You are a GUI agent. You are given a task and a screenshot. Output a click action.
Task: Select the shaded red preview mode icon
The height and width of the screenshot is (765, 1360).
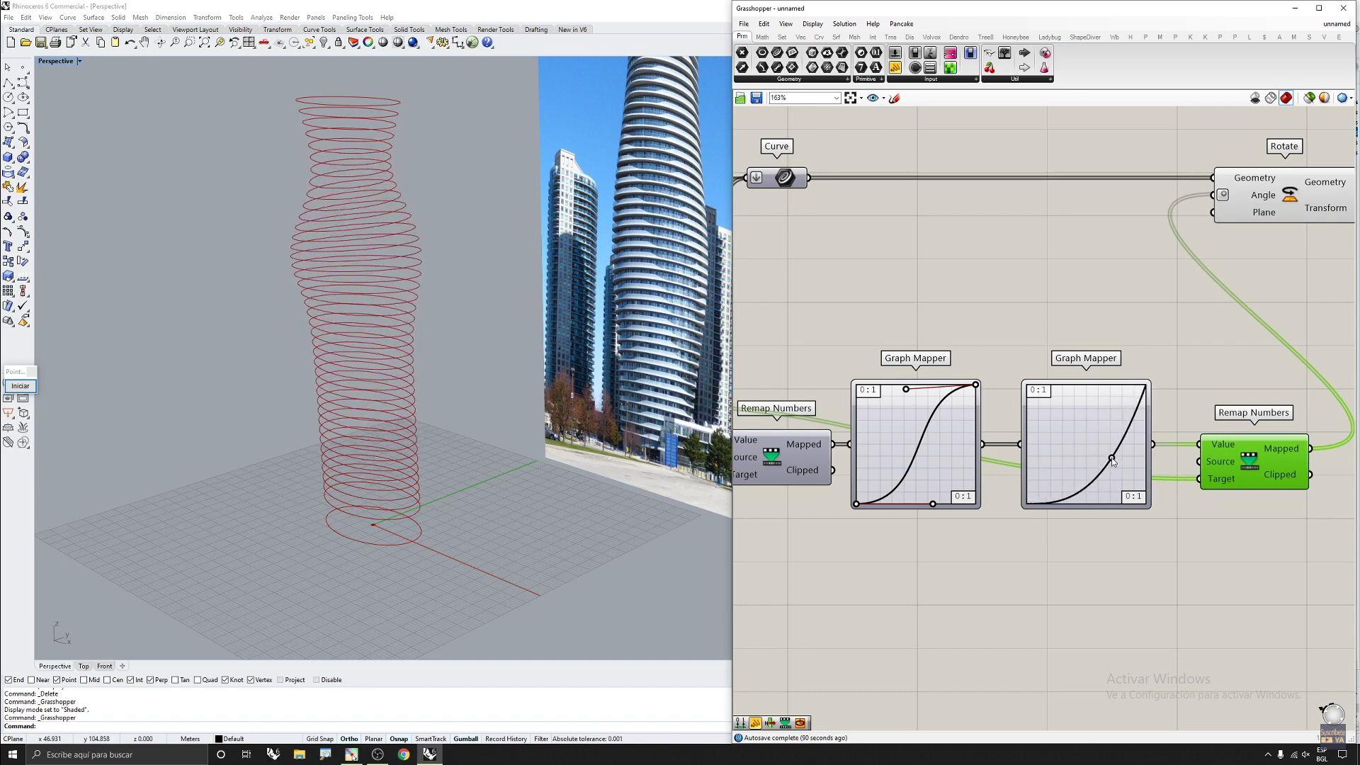pyautogui.click(x=1286, y=98)
